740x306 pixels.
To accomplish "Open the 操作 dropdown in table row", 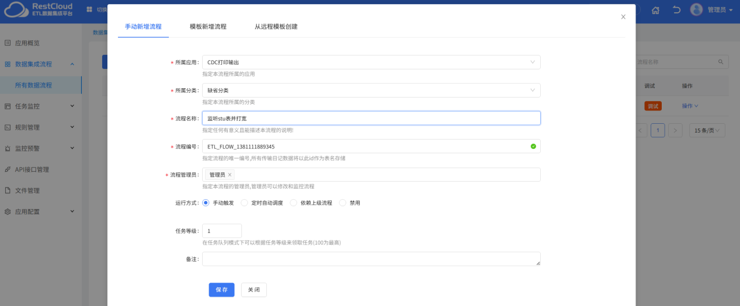I will click(690, 106).
